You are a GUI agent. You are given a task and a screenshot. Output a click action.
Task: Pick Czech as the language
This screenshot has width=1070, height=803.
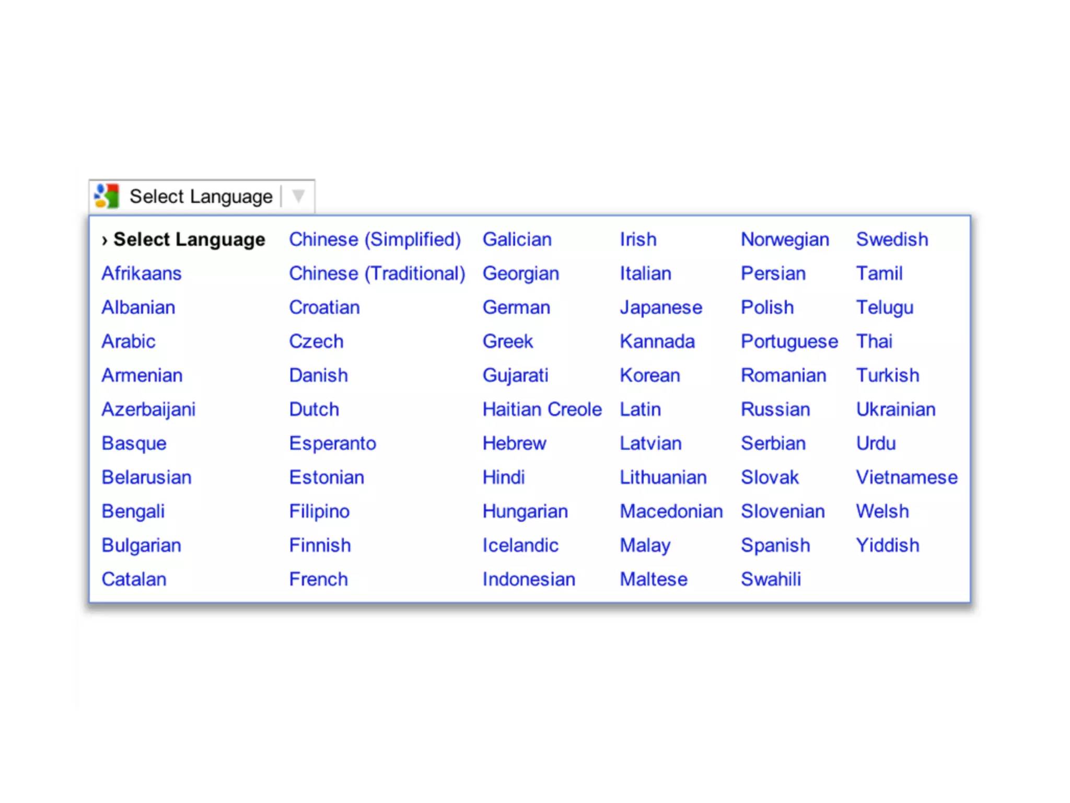[317, 341]
